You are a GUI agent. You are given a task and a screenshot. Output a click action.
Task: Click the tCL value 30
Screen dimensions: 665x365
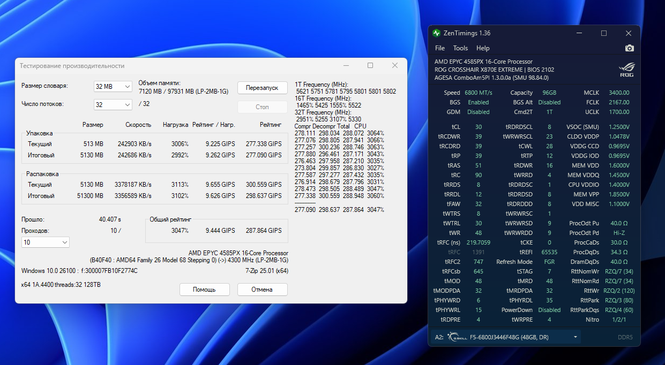tap(478, 127)
